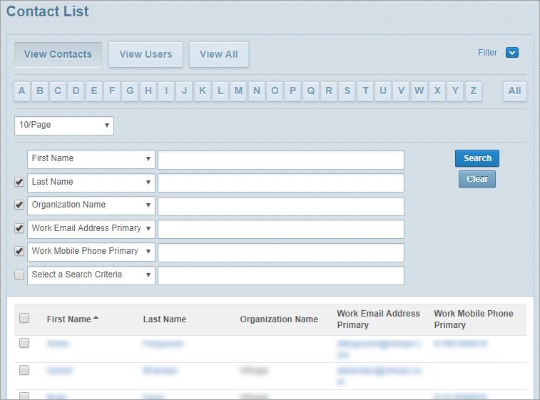Expand the Filter dropdown arrow icon
Viewport: 540px width, 400px height.
[x=511, y=53]
